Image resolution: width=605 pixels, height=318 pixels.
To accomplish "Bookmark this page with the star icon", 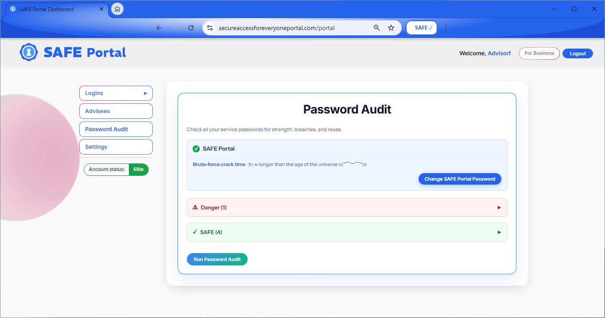I will [x=391, y=28].
